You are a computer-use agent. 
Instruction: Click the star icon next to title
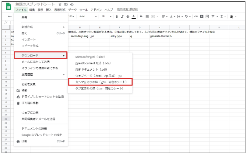pos(60,4)
